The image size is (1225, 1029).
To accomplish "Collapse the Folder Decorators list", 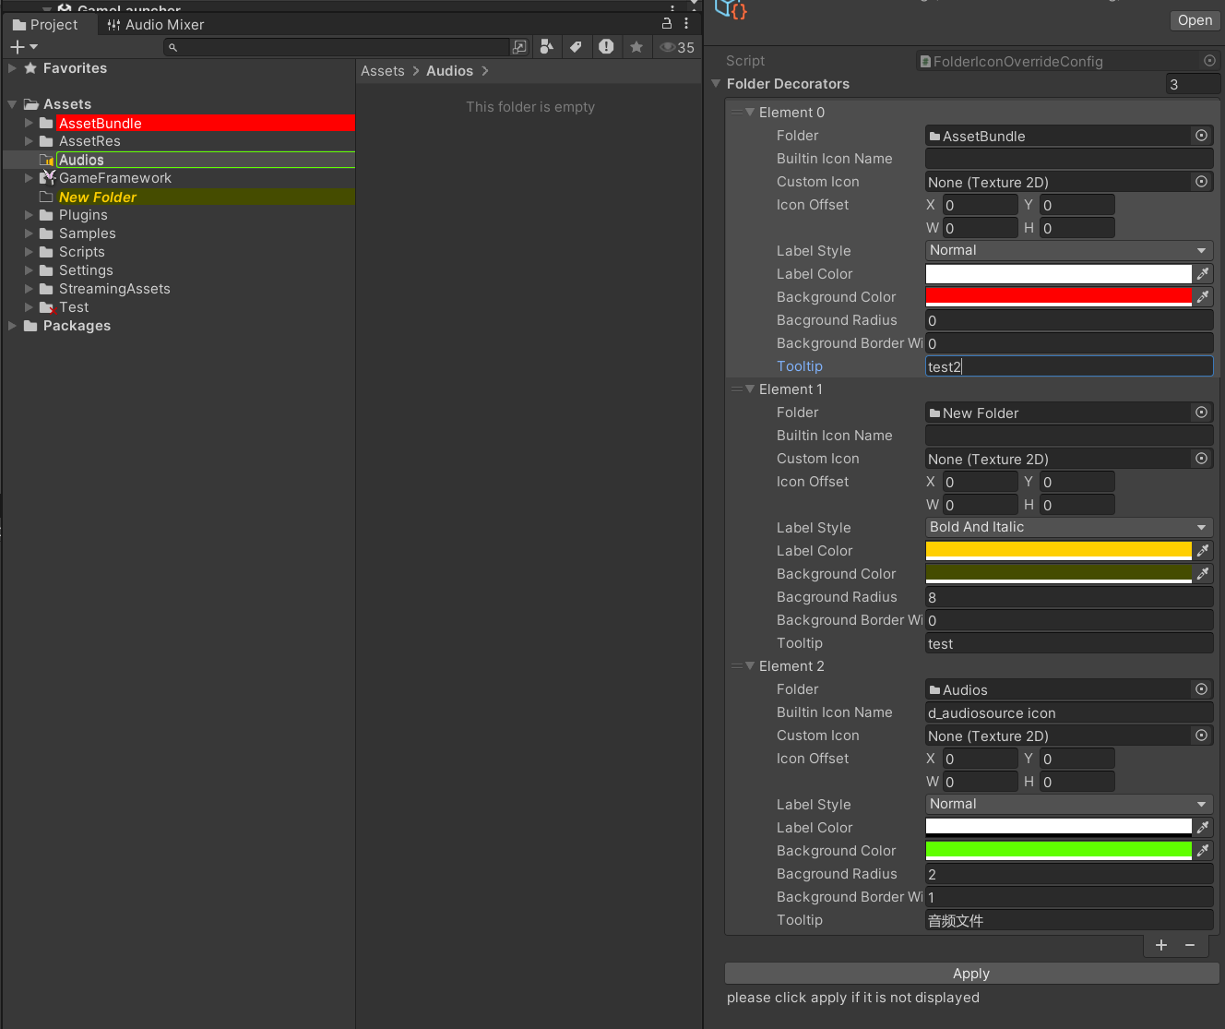I will [716, 83].
